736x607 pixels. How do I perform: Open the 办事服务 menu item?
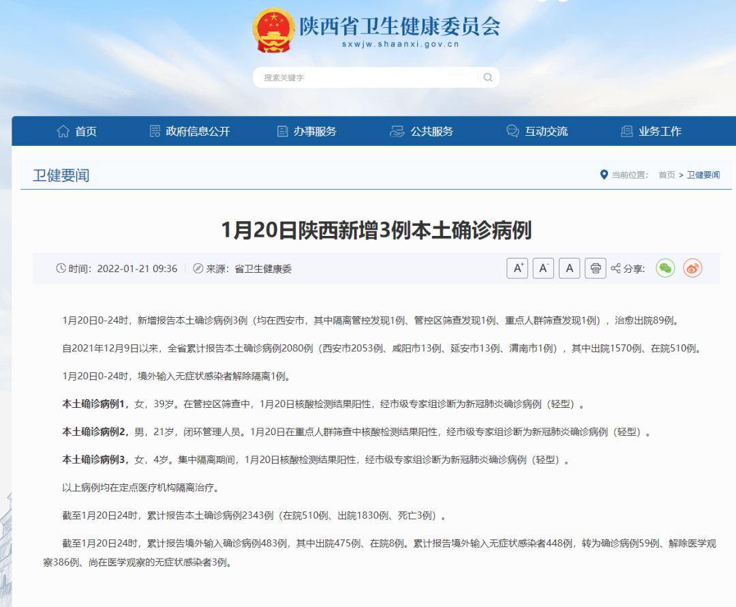pyautogui.click(x=307, y=131)
